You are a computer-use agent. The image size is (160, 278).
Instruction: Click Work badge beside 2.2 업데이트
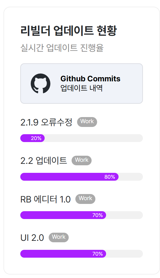[x=81, y=160]
